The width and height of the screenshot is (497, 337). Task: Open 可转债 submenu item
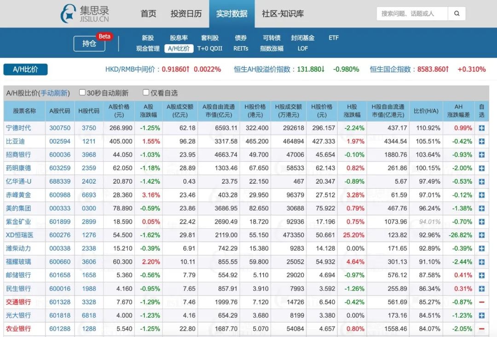(x=272, y=38)
